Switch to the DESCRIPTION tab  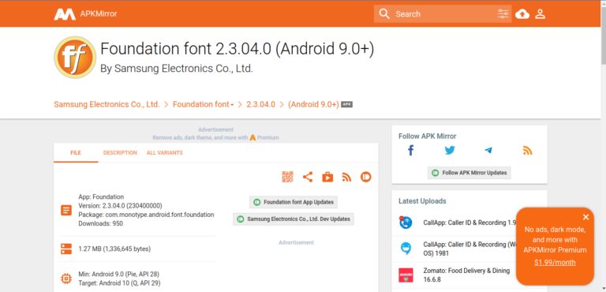tap(120, 153)
